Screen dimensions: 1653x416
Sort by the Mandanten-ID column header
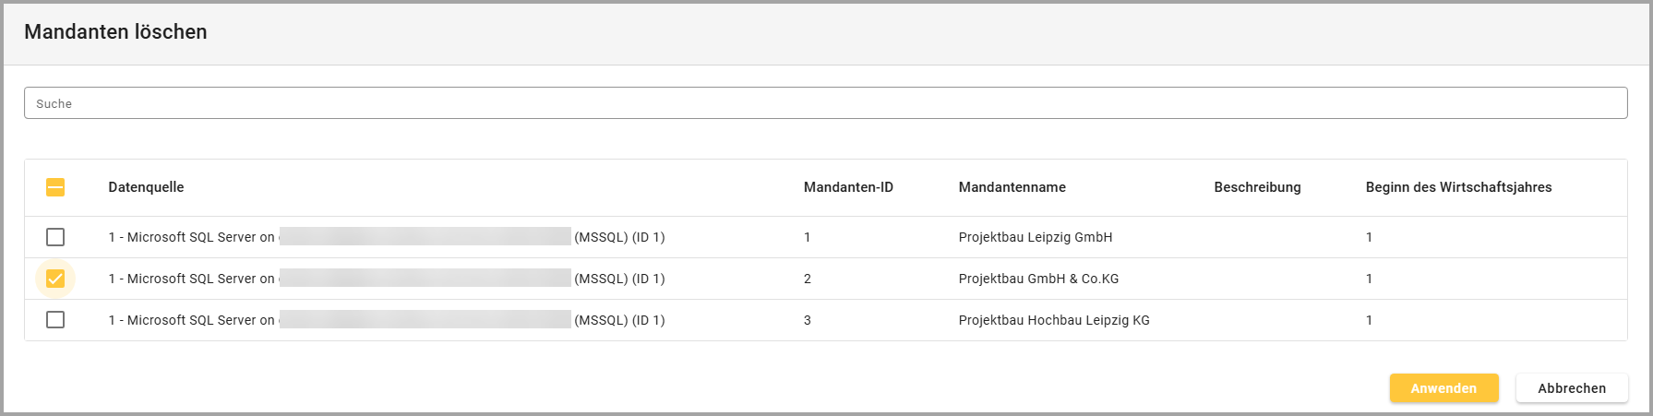point(848,187)
